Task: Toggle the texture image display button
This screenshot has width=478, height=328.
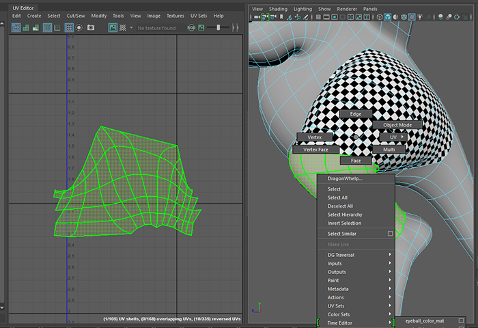Action: pyautogui.click(x=113, y=27)
